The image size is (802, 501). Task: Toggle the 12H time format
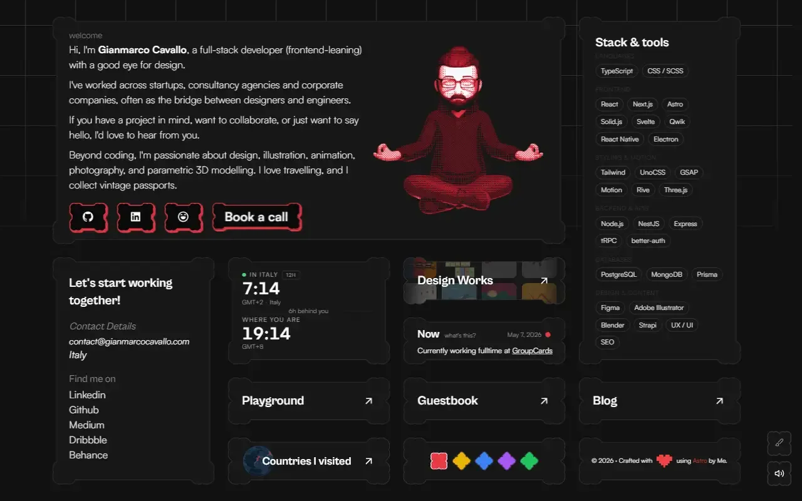pyautogui.click(x=290, y=274)
